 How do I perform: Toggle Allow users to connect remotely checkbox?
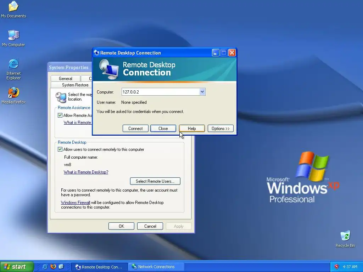(60, 149)
